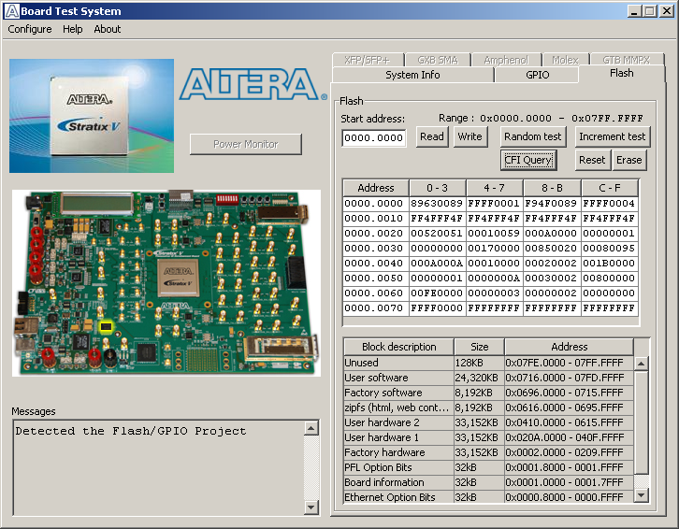Click the C - F column header
The image size is (679, 529).
coord(610,188)
